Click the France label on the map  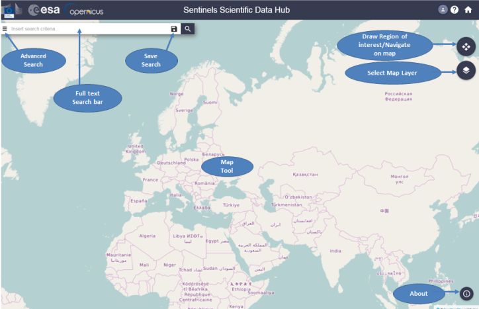click(150, 180)
